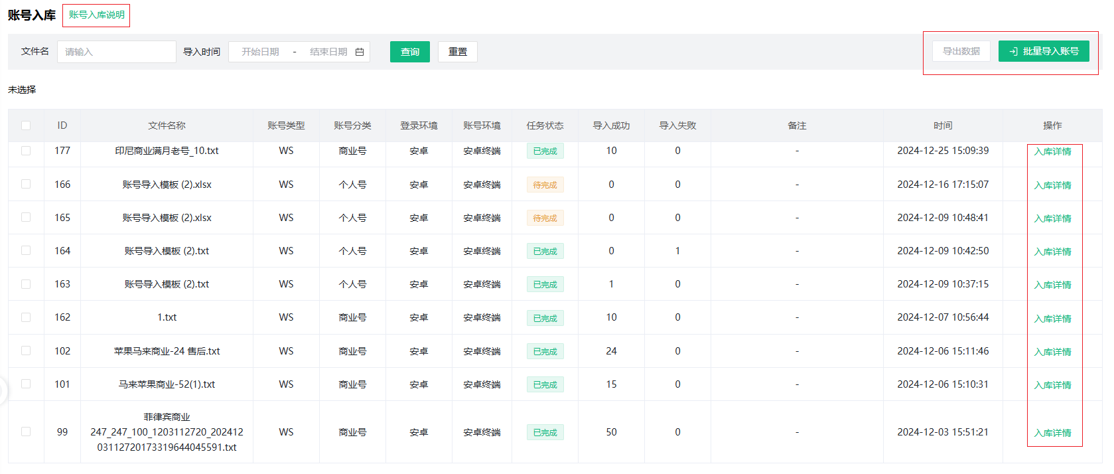Open 入库详情 for 1.txt row
1114x474 pixels.
[x=1052, y=319]
